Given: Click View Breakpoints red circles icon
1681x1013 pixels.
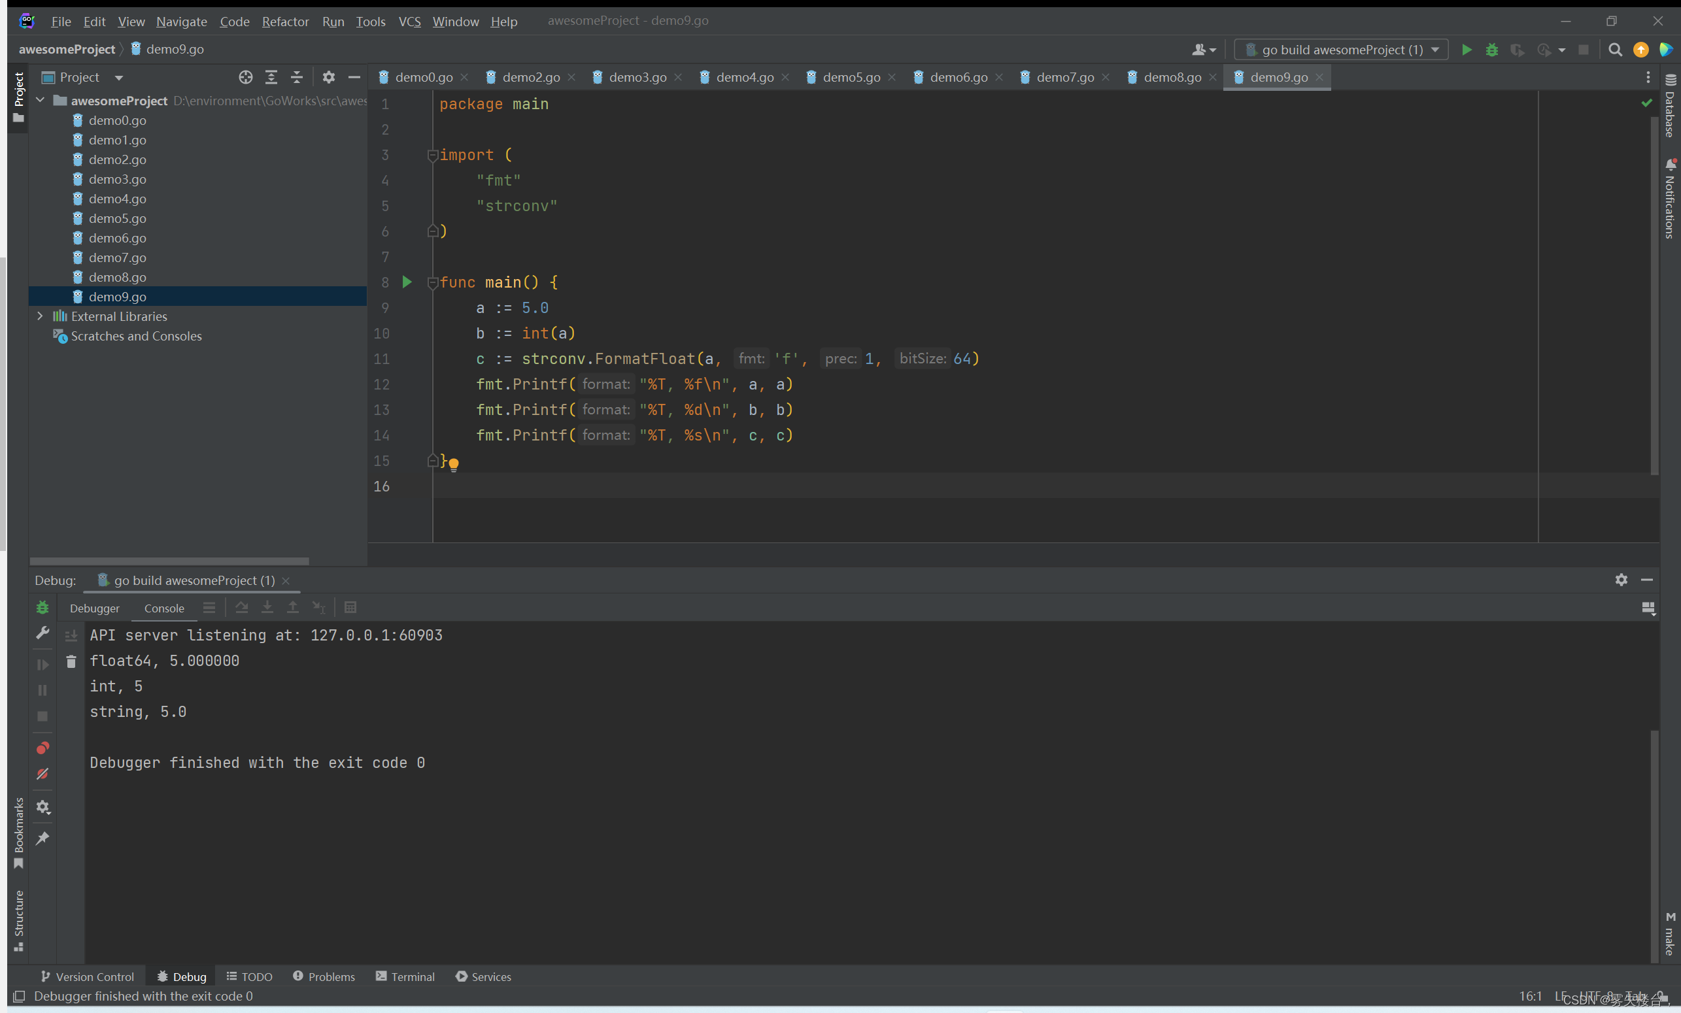Looking at the screenshot, I should click(42, 748).
